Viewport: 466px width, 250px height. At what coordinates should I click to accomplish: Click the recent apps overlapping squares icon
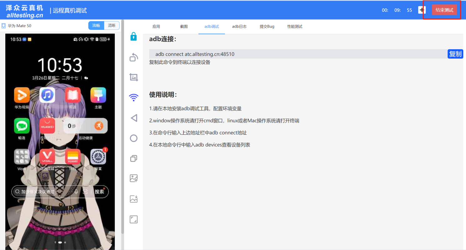pyautogui.click(x=134, y=159)
